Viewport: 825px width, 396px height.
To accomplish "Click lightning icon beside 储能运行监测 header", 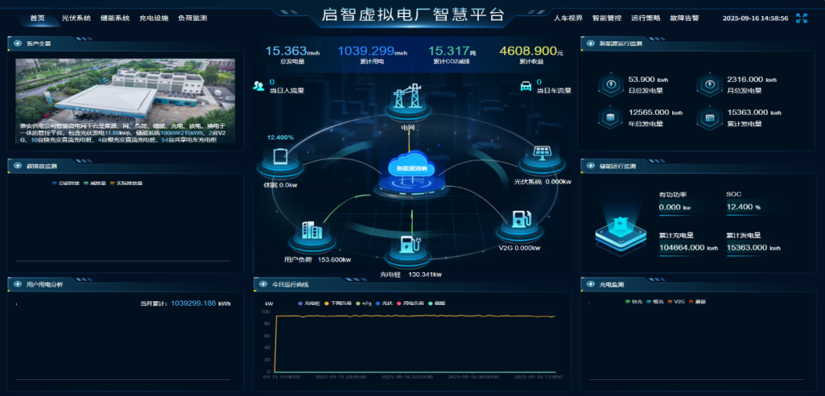I will coord(590,166).
